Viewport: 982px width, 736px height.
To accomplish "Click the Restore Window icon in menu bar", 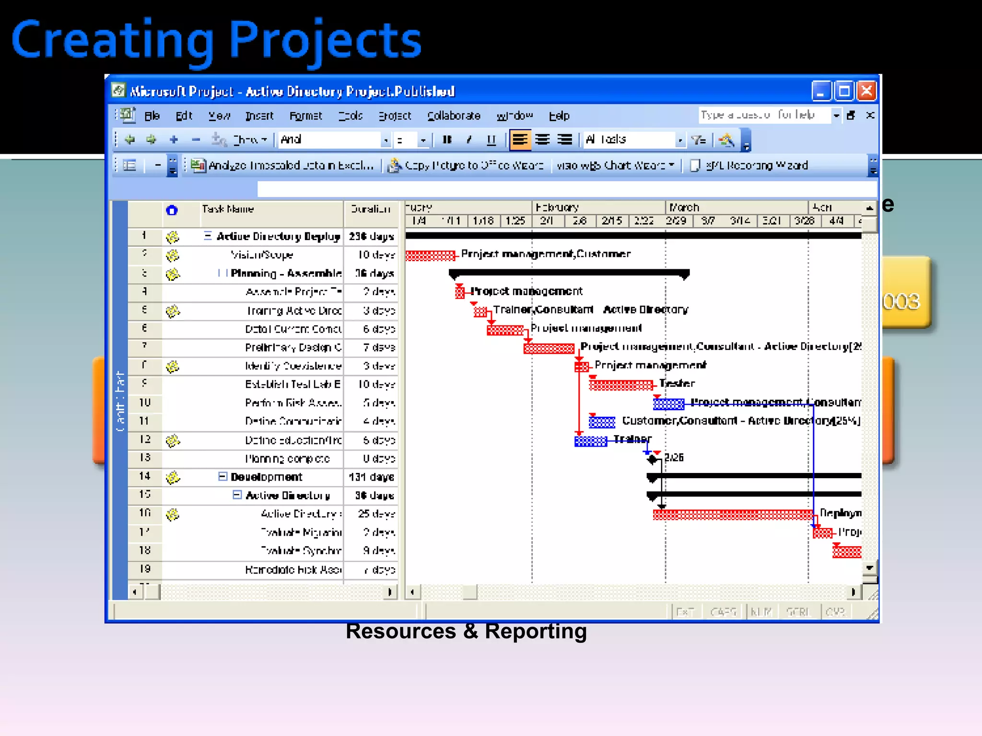I will click(x=851, y=115).
